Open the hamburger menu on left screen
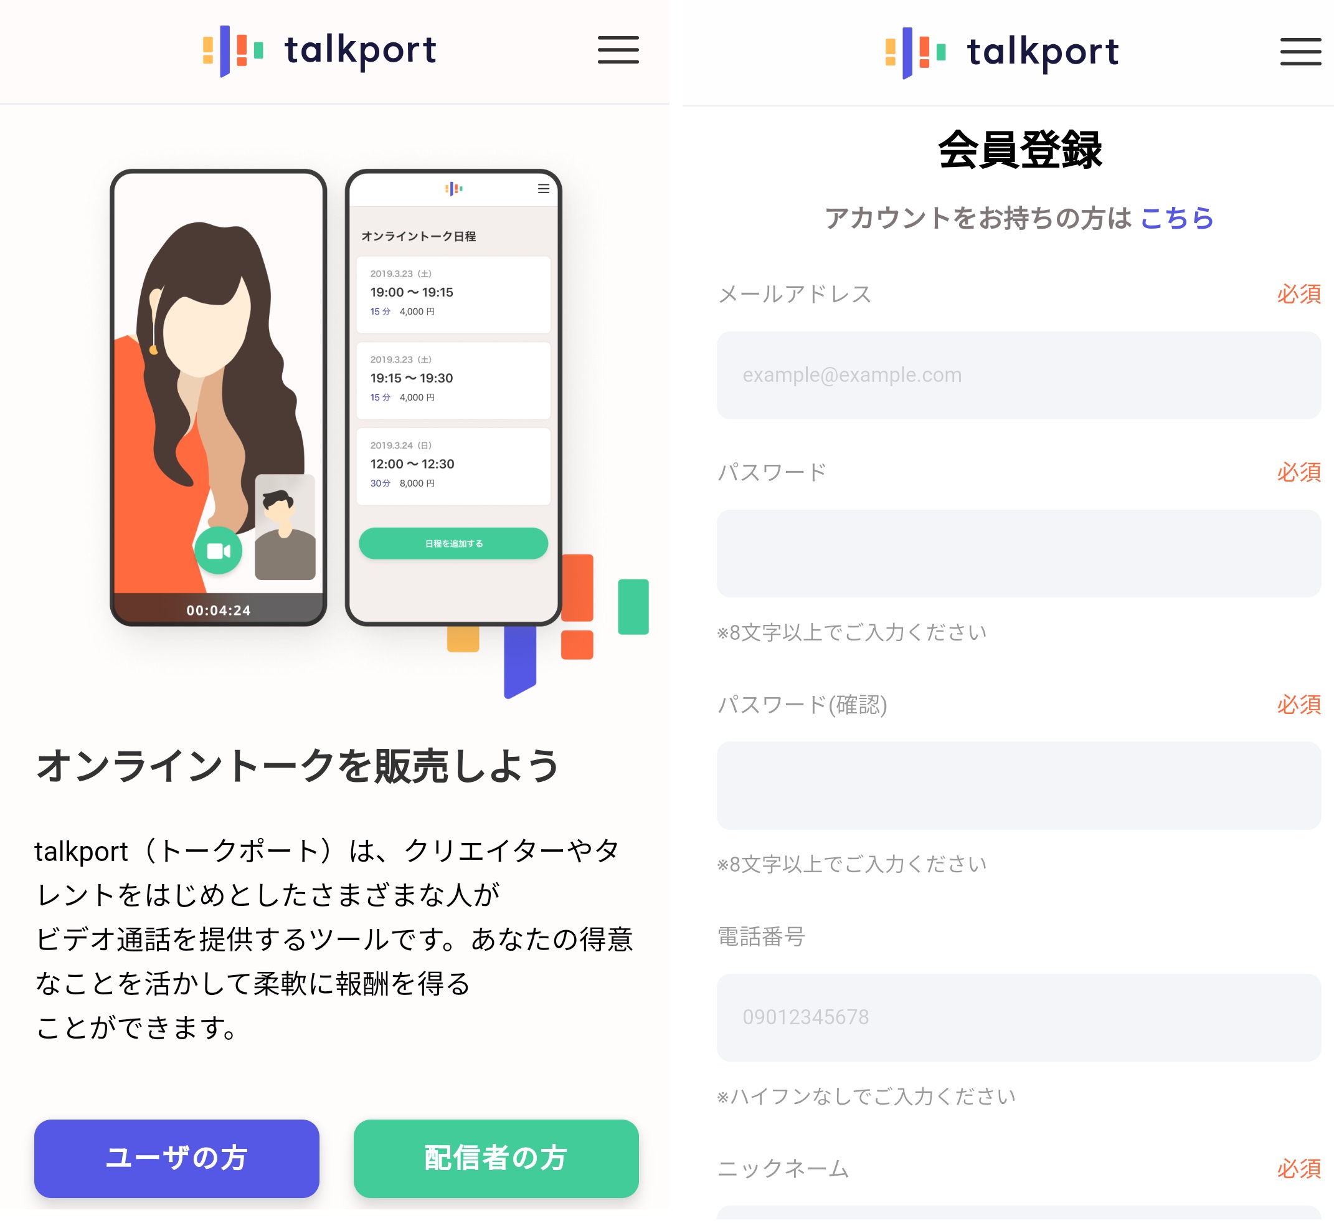Image resolution: width=1334 pixels, height=1223 pixels. pyautogui.click(x=618, y=50)
